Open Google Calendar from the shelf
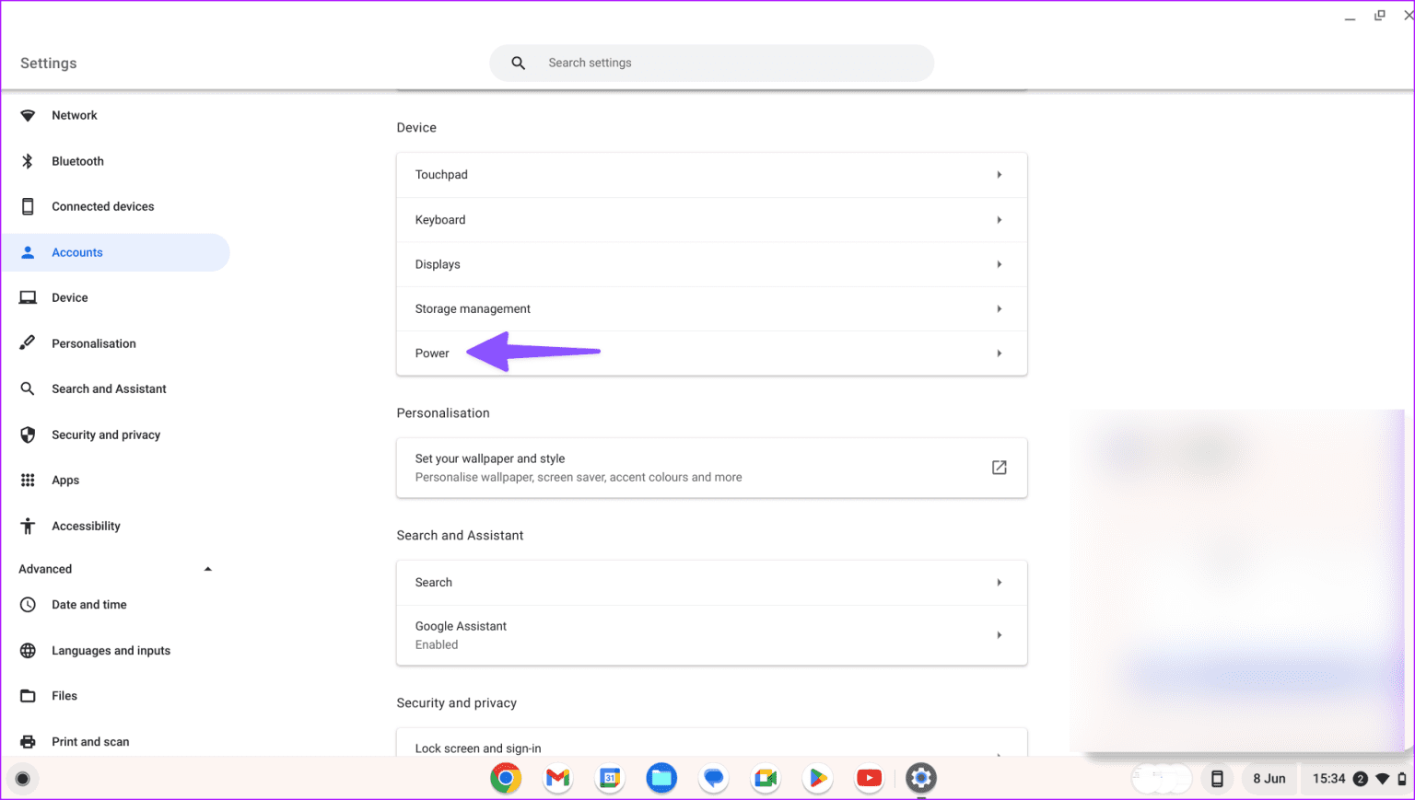The width and height of the screenshot is (1415, 800). point(609,778)
